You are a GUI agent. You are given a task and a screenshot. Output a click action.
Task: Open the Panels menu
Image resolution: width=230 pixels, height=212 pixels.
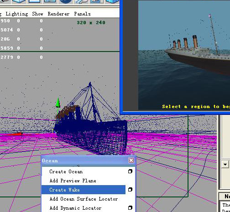coord(82,14)
